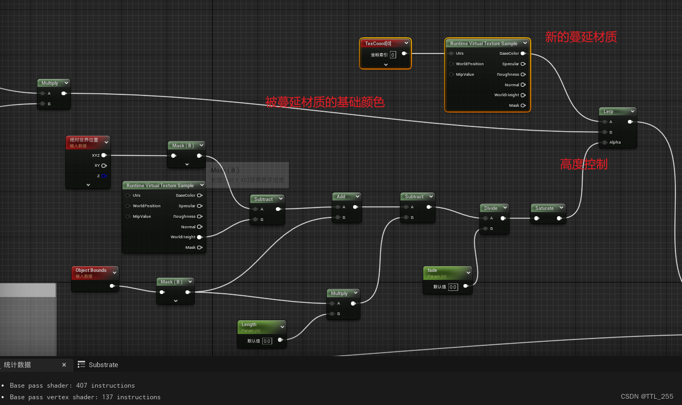
Task: Click 'Base pass shader: 407 instructions' text
Action: coord(73,386)
